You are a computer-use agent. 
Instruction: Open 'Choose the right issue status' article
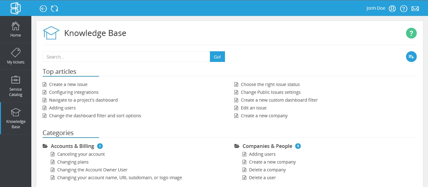coord(270,84)
